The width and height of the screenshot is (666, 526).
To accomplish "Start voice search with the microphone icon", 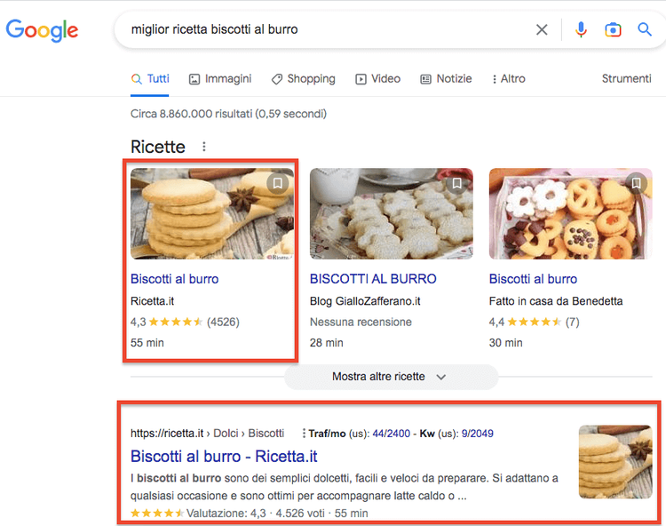I will click(581, 29).
